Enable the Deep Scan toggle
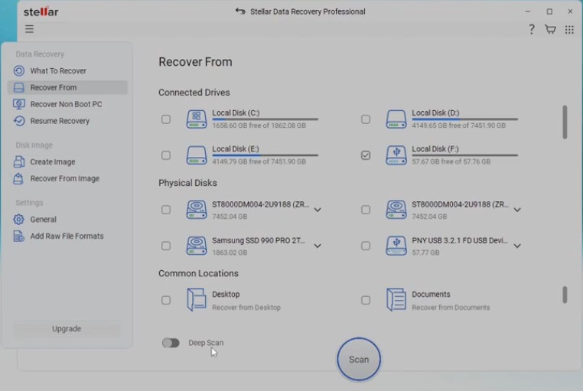This screenshot has width=583, height=391. [171, 343]
